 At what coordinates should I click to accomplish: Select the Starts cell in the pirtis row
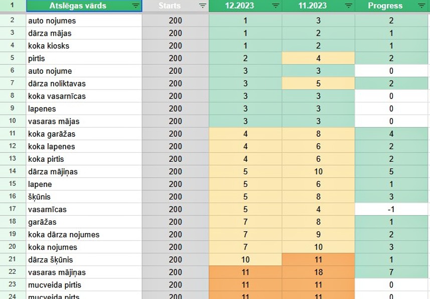pyautogui.click(x=175, y=58)
